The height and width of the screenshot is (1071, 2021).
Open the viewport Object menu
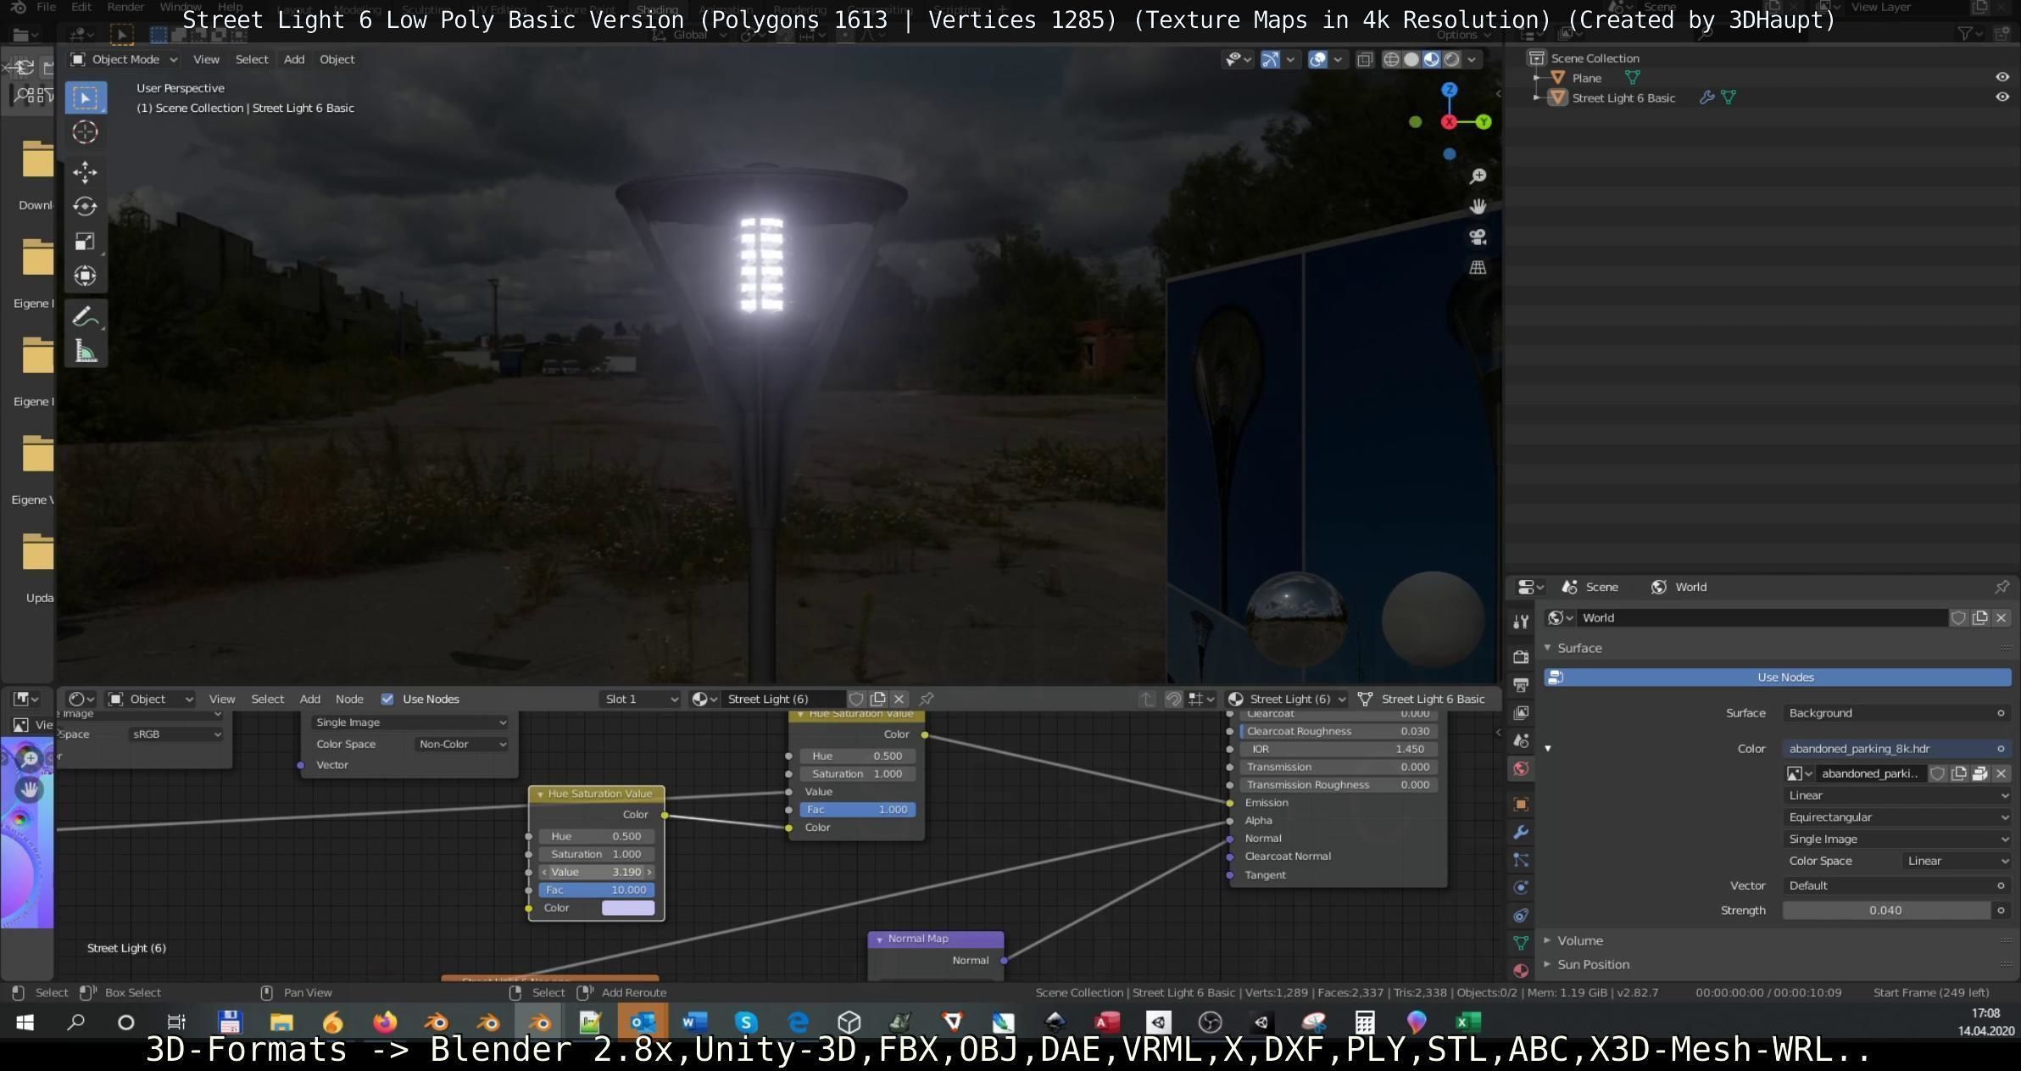pos(337,59)
